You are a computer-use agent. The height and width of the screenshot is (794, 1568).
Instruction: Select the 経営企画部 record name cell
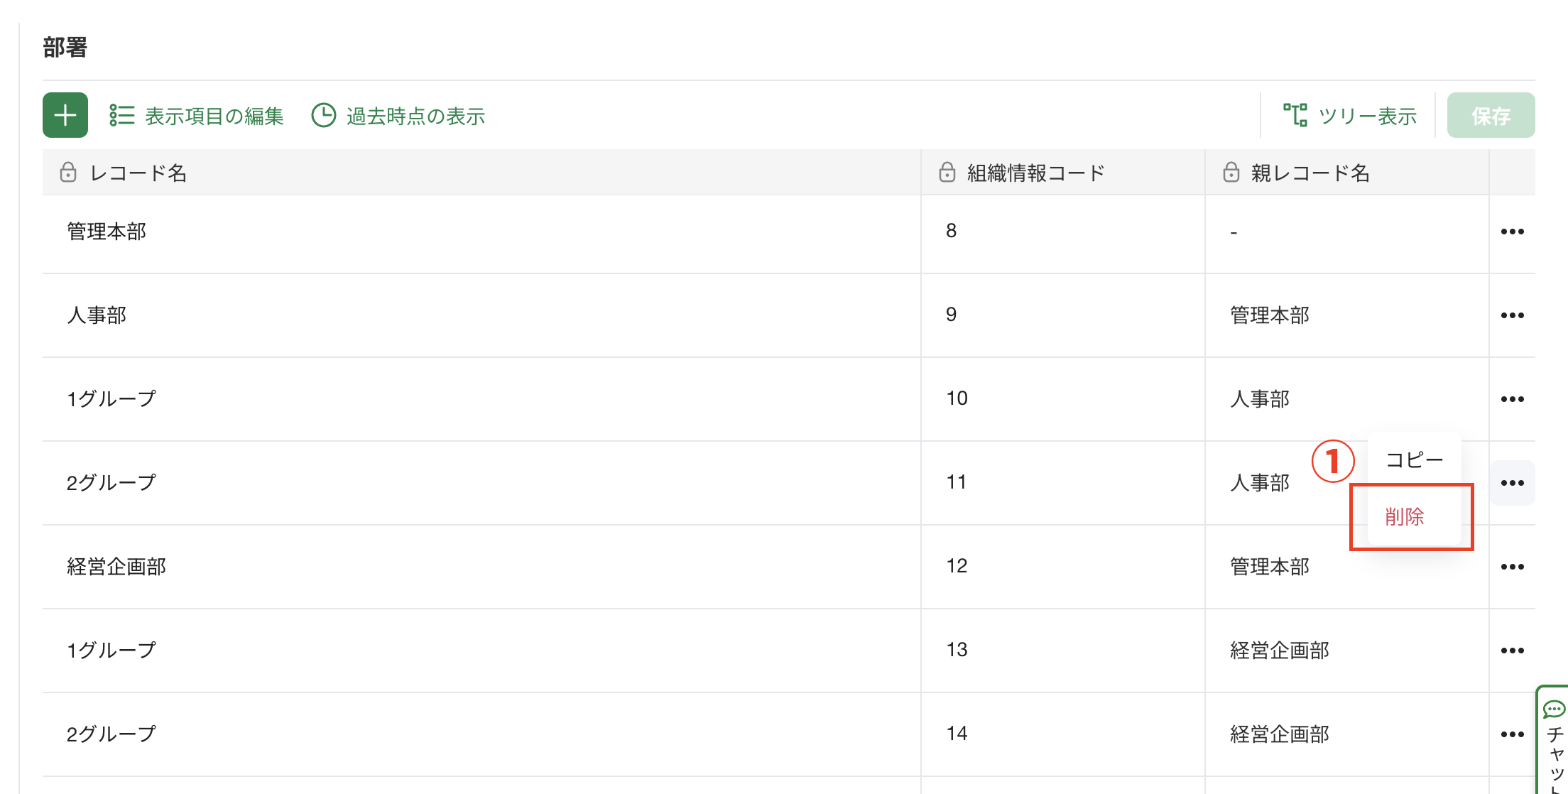481,567
